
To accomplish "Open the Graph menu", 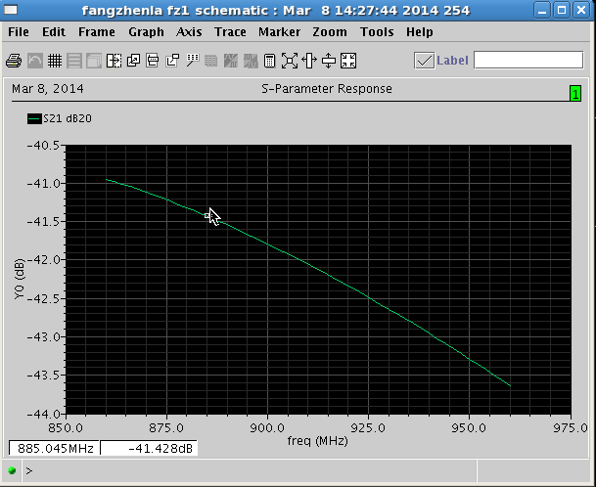I will 147,32.
